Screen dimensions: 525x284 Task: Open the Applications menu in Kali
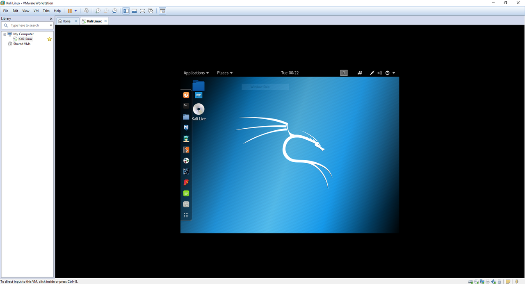click(x=196, y=73)
